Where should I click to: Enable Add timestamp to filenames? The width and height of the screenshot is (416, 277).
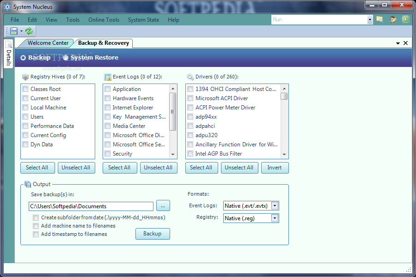click(x=36, y=234)
